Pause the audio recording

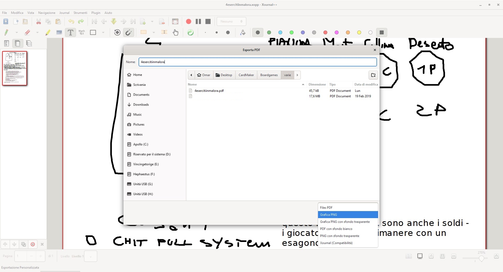pos(198,21)
